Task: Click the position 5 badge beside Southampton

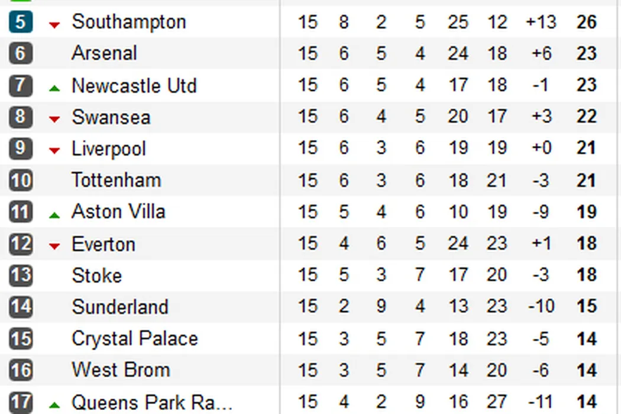Action: point(20,22)
